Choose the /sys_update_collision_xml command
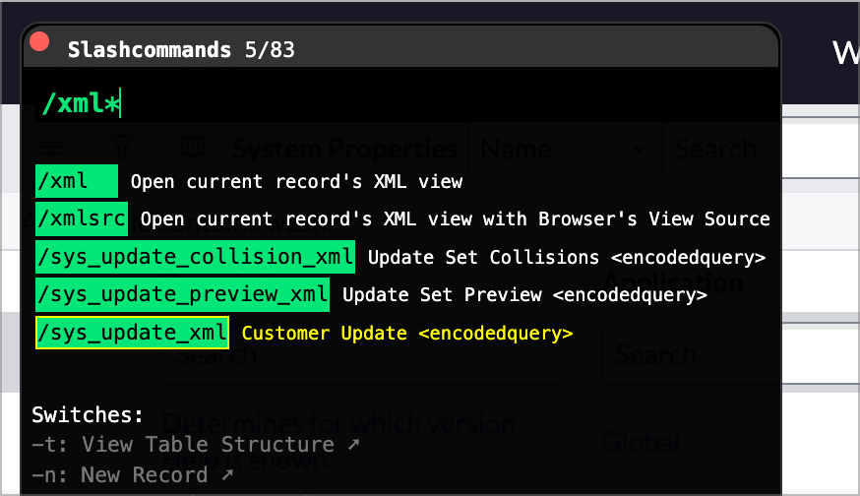This screenshot has height=496, width=860. click(195, 258)
